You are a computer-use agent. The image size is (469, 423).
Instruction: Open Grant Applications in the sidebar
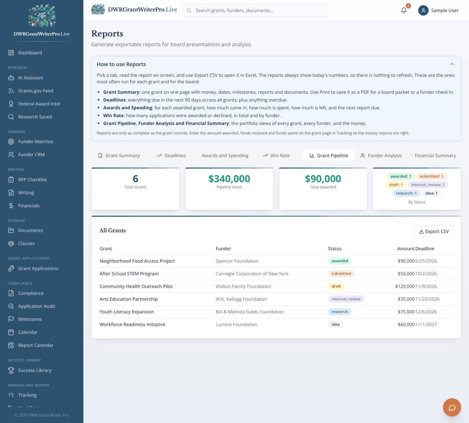(x=42, y=268)
